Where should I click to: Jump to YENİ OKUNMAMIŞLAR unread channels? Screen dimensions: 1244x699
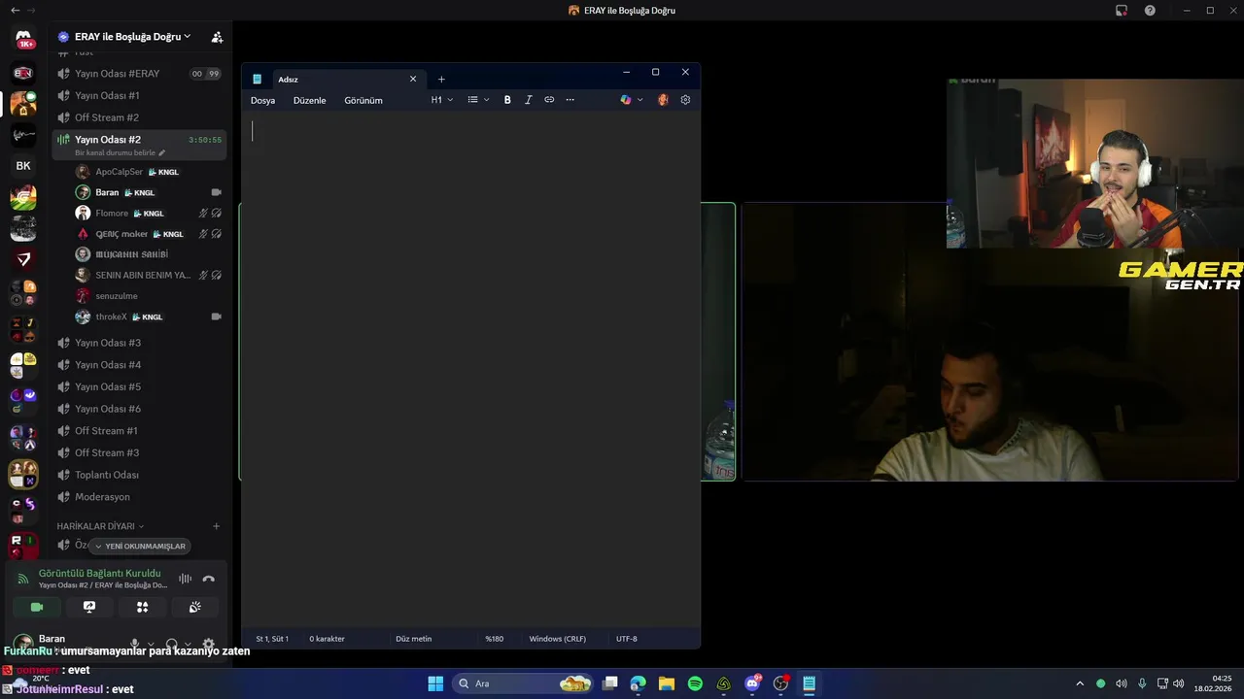140,546
